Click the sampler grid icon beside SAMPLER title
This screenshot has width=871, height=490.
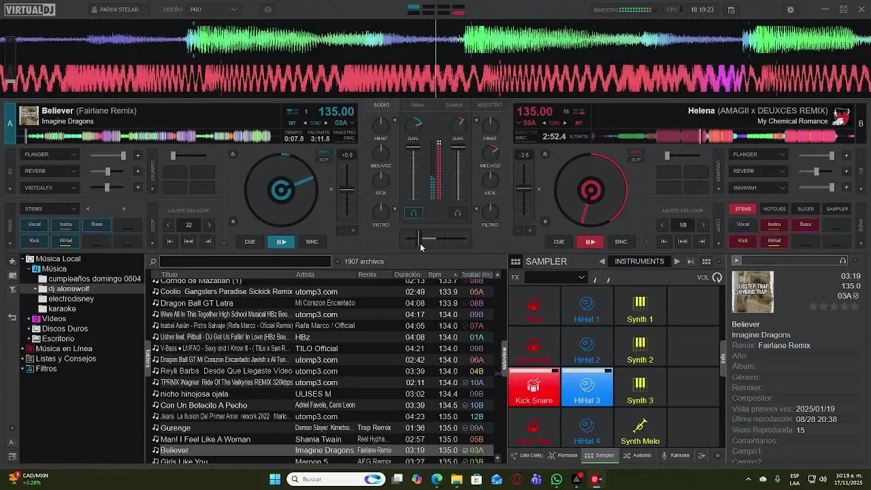coord(516,261)
